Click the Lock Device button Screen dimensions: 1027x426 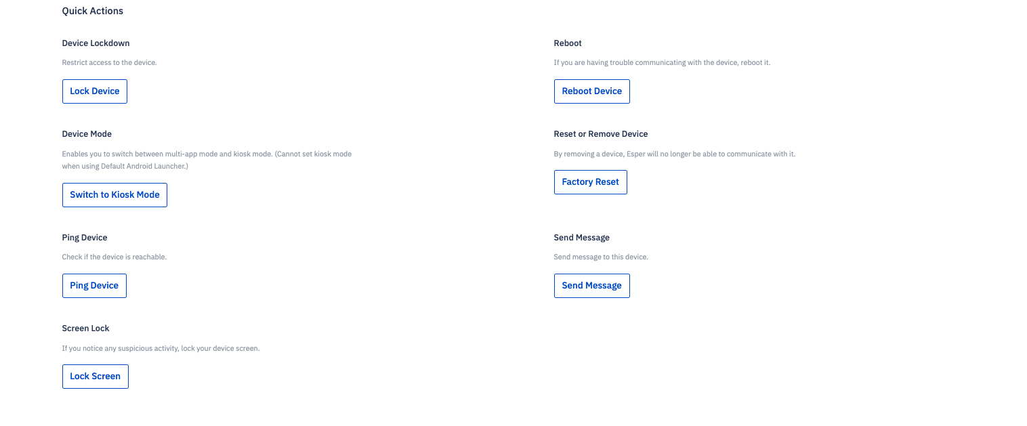(94, 91)
